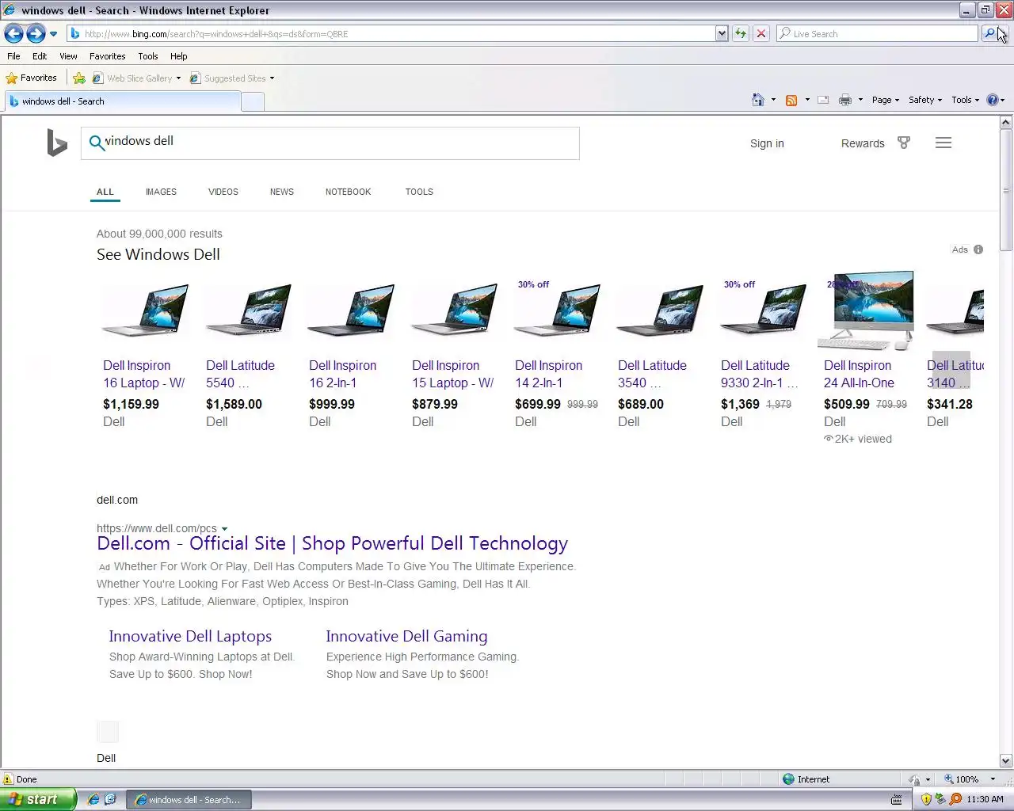
Task: Click the Stop loading X icon
Action: [x=761, y=34]
